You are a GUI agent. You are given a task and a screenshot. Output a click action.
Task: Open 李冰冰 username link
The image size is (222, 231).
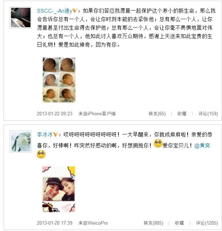pos(45,135)
